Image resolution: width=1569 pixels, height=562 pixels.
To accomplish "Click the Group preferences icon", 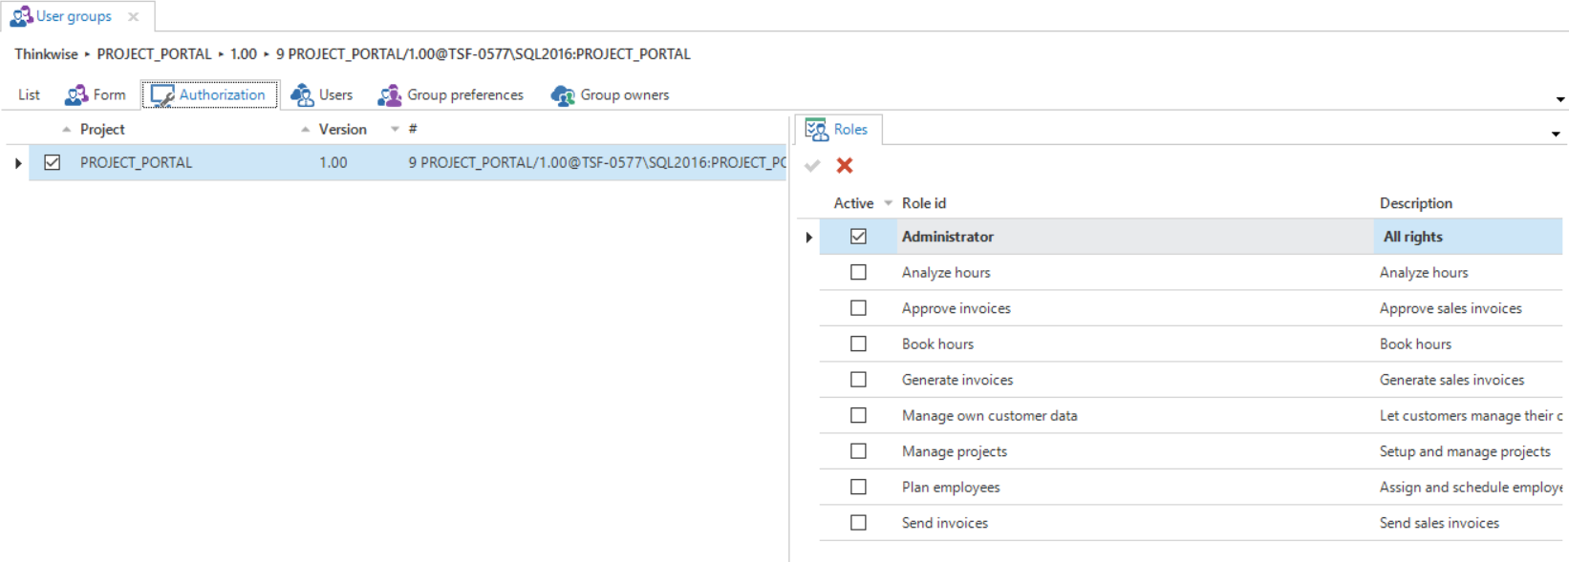I will 389,95.
